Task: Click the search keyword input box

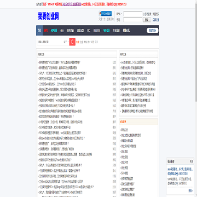Action: pyautogui.click(x=50, y=42)
